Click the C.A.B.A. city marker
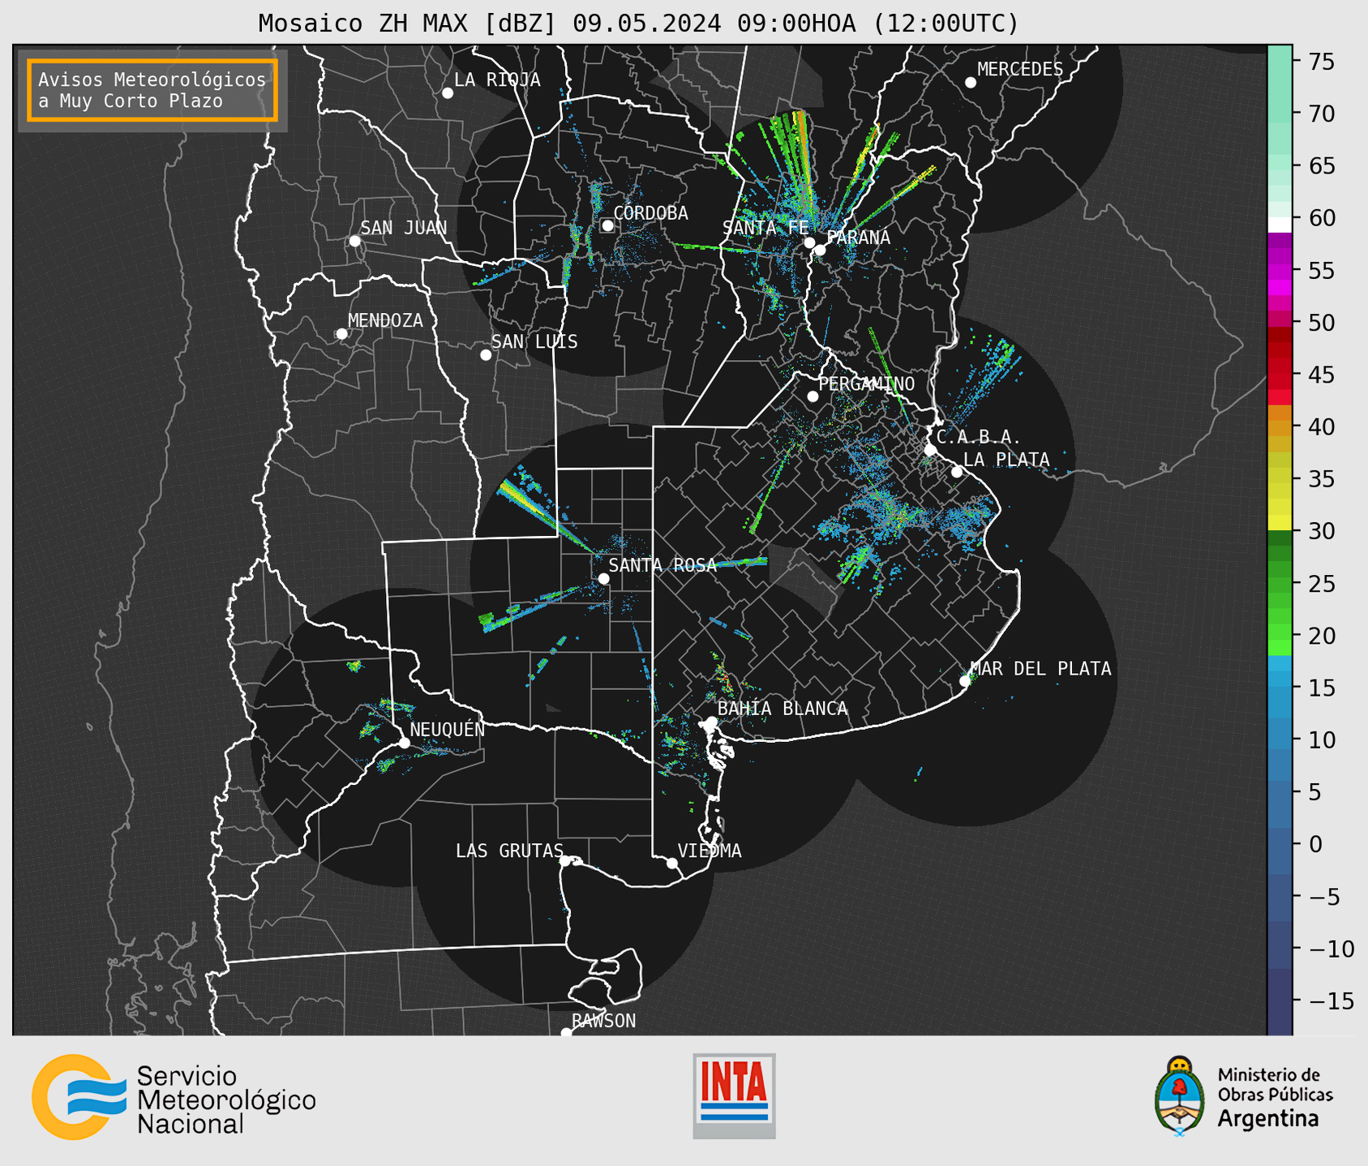 coord(931,450)
